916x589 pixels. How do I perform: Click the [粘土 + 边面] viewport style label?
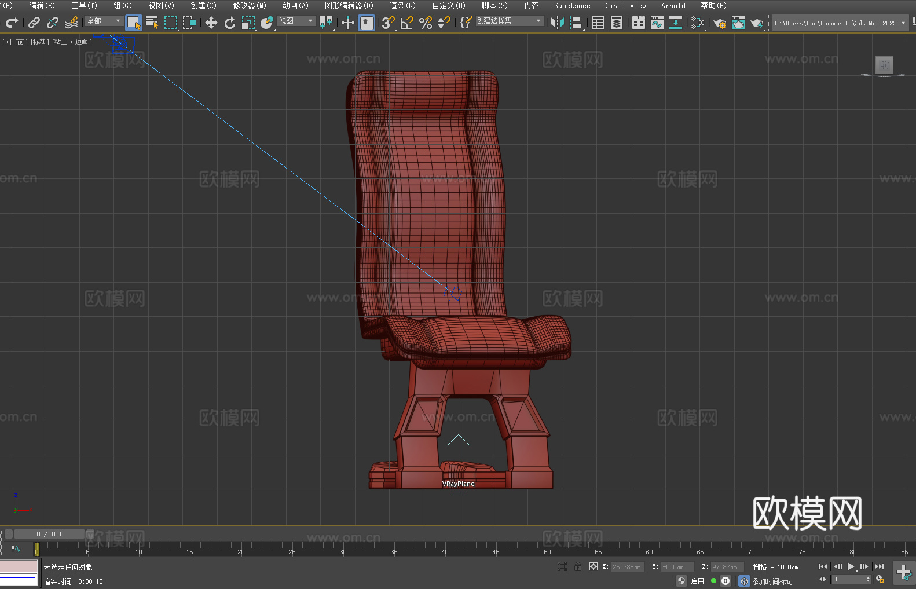click(x=72, y=42)
